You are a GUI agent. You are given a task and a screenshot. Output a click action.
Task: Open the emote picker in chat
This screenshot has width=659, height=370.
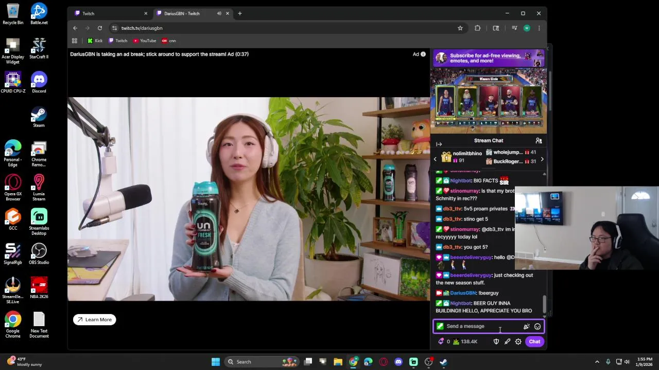point(537,326)
